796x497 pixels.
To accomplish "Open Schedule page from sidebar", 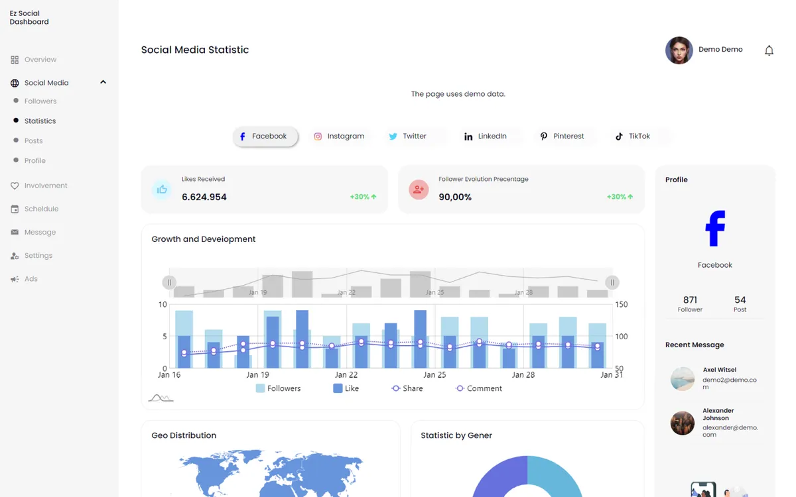I will 41,209.
